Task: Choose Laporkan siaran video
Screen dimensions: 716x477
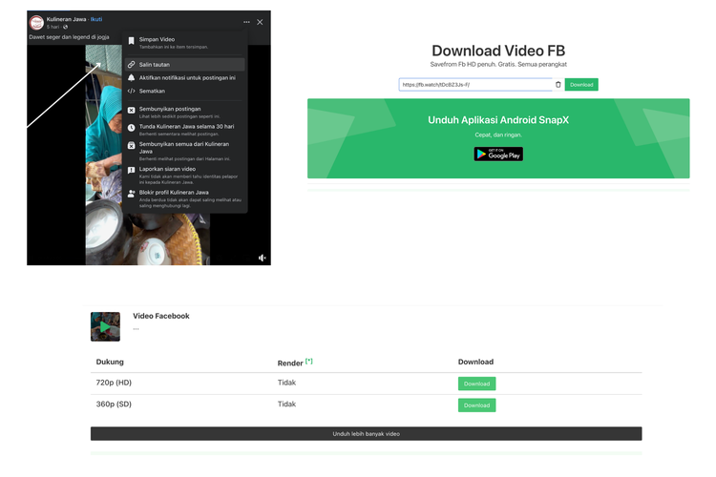Action: 167,169
